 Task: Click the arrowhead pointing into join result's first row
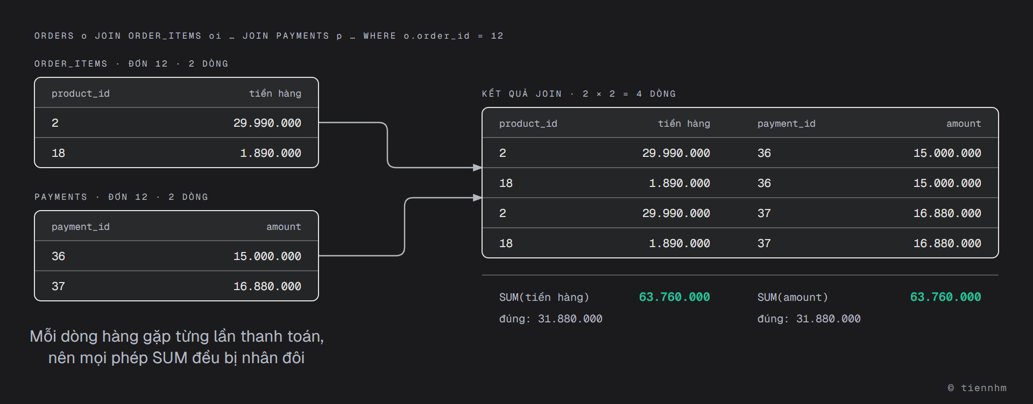coord(478,168)
